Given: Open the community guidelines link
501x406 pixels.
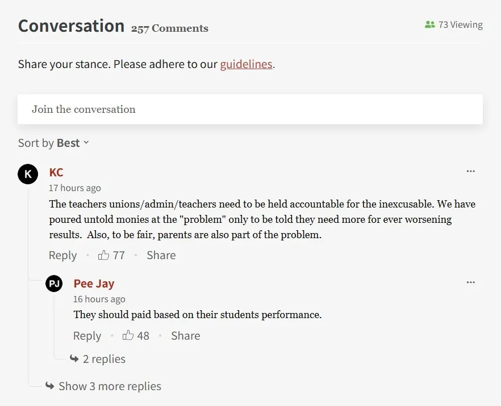Looking at the screenshot, I should pyautogui.click(x=246, y=64).
